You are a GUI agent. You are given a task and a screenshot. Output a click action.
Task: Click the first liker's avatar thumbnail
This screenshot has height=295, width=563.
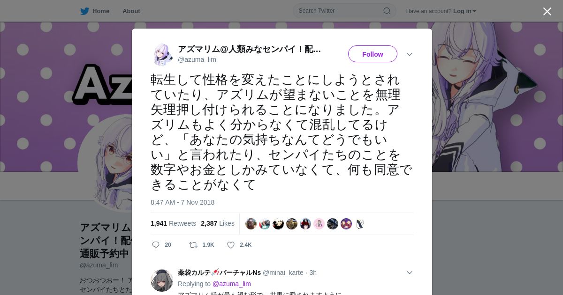click(x=251, y=224)
